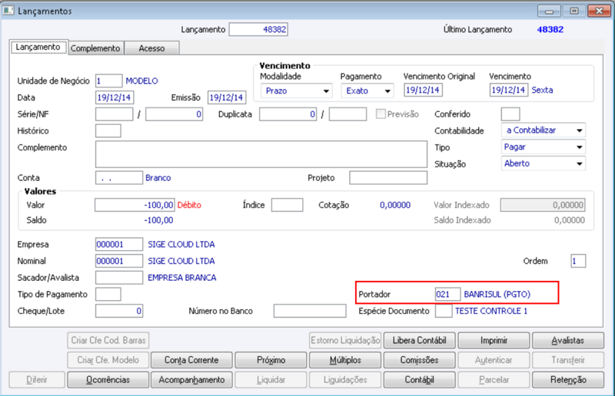The height and width of the screenshot is (396, 615).
Task: Click the Múltiplos button
Action: pyautogui.click(x=344, y=360)
